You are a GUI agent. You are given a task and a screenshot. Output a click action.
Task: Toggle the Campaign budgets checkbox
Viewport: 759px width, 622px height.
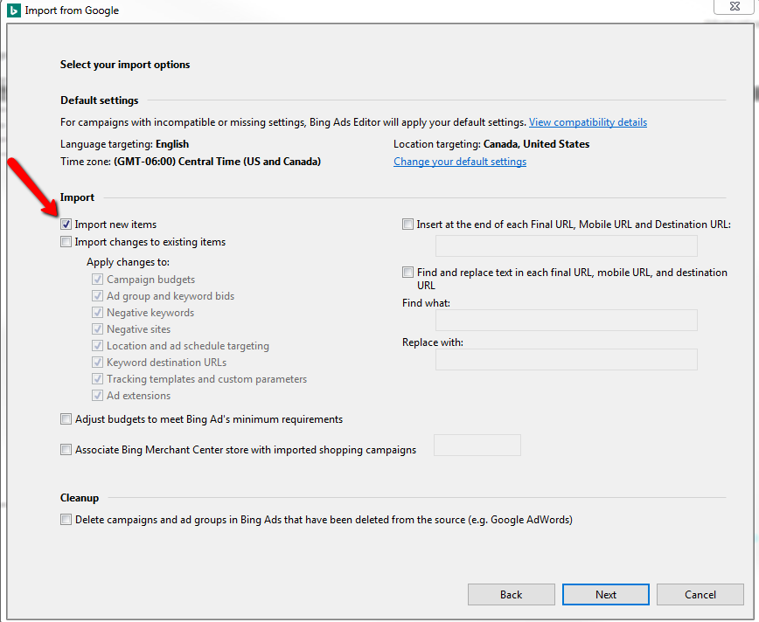point(97,280)
